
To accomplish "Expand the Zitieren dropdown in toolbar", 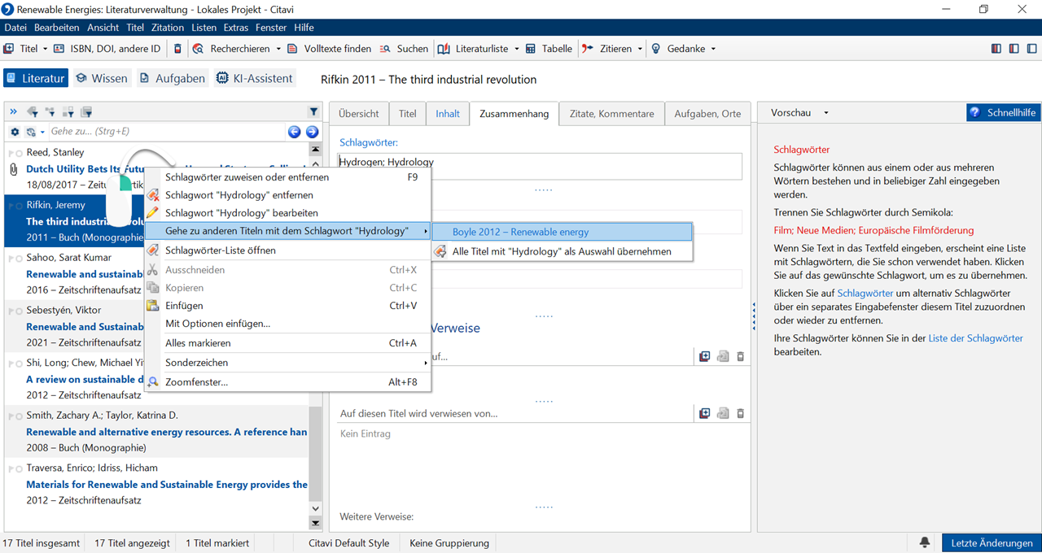I will coord(640,49).
